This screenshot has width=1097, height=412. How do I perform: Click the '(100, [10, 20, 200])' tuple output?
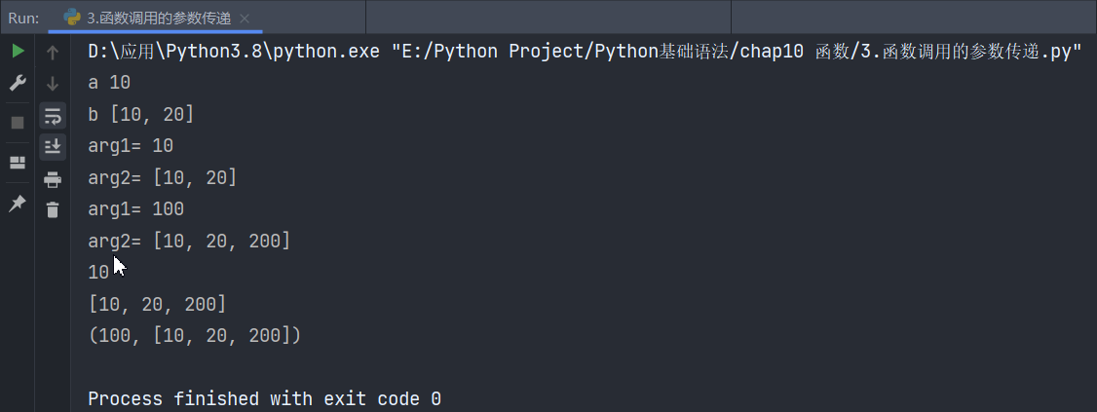[195, 336]
